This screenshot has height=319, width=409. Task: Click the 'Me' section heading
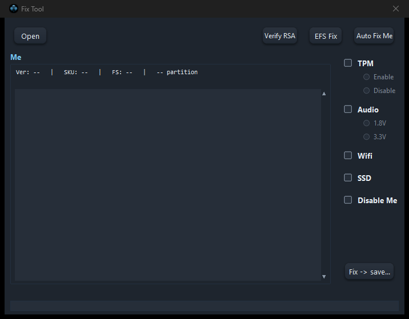tap(15, 57)
